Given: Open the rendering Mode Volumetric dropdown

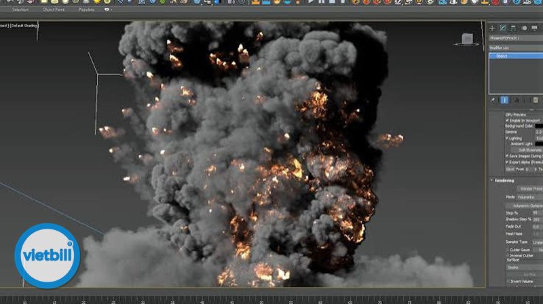Looking at the screenshot, I should click(530, 197).
